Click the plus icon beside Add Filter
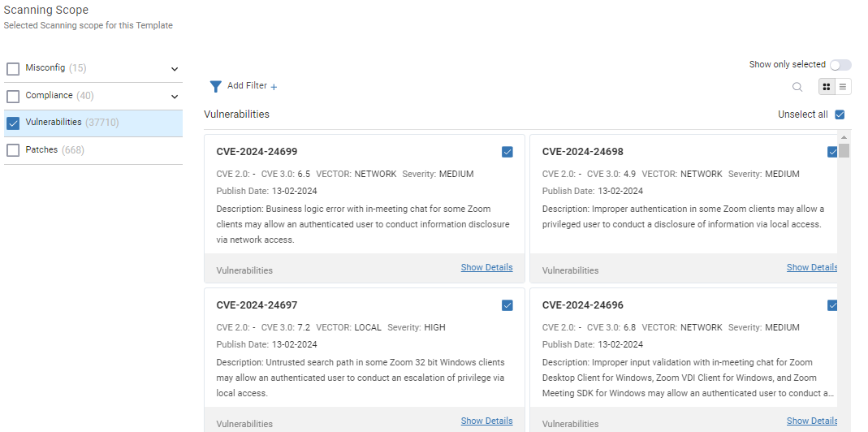The width and height of the screenshot is (868, 432). (274, 87)
